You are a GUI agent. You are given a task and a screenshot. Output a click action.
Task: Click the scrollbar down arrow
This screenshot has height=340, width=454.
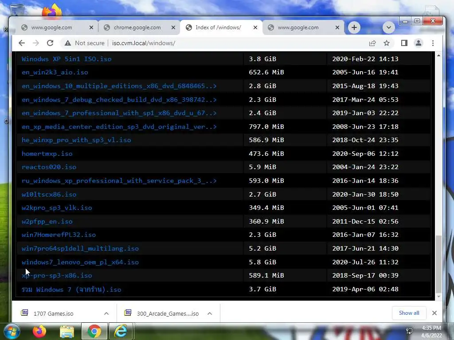point(438,297)
